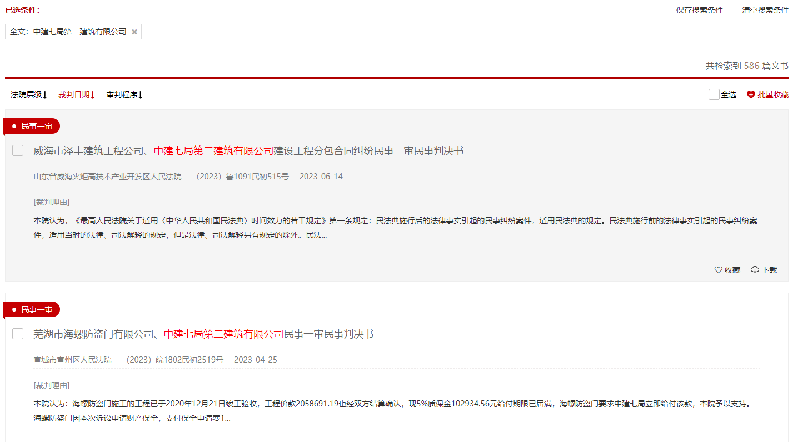This screenshot has height=442, width=798.
Task: Click the cloud download icon beside 下载
Action: point(755,270)
